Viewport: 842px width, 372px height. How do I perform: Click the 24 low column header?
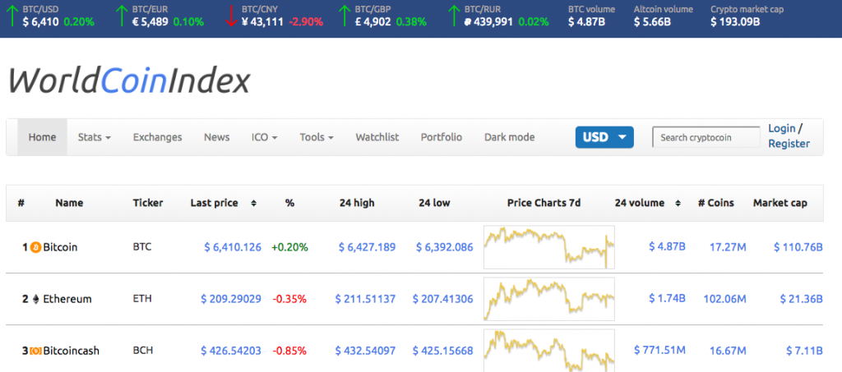(434, 203)
